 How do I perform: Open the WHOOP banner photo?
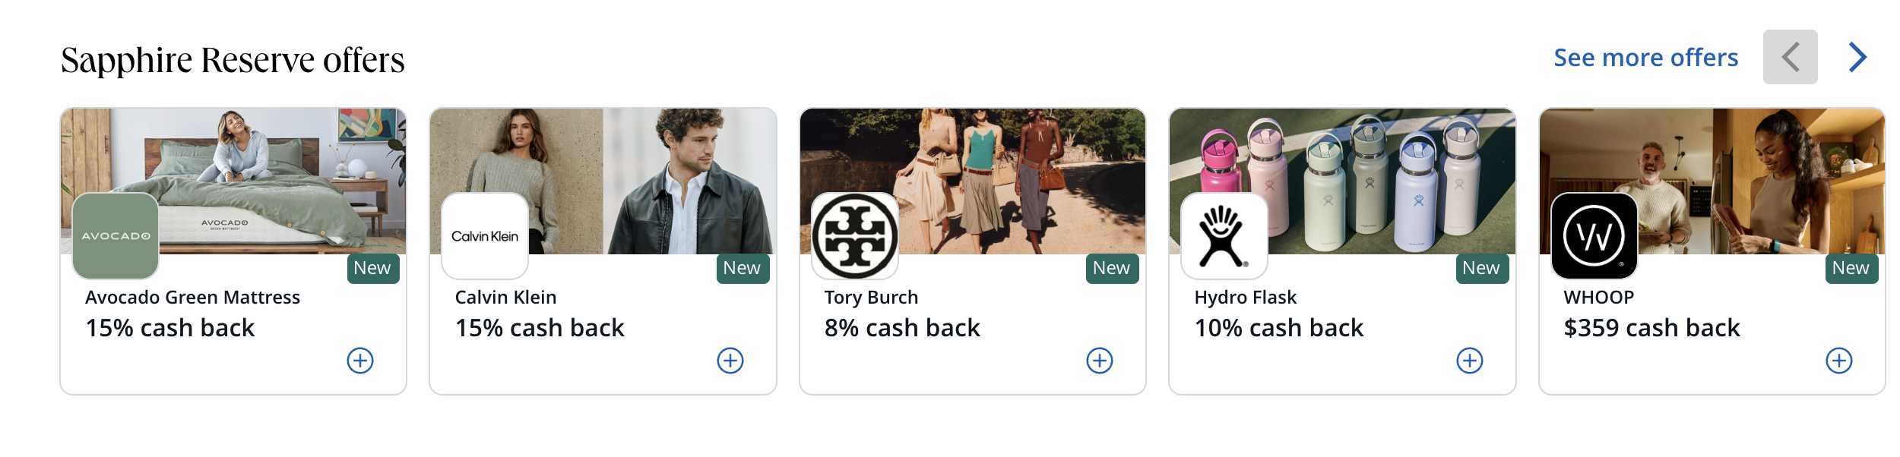[1748, 167]
